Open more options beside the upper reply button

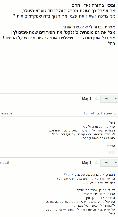116,99
